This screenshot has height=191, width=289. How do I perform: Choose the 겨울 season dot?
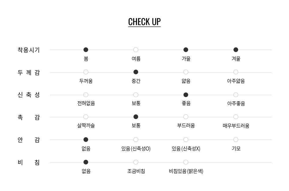[236, 50]
